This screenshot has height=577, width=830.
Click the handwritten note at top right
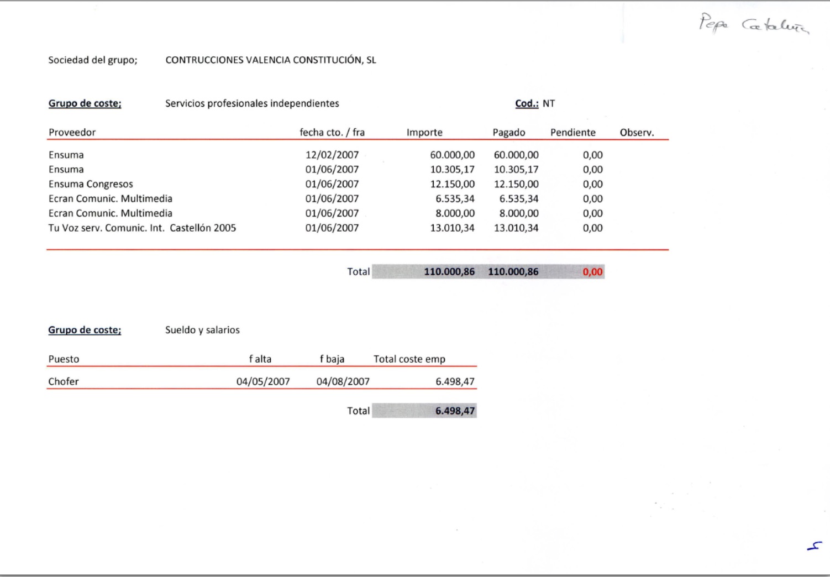pyautogui.click(x=753, y=24)
